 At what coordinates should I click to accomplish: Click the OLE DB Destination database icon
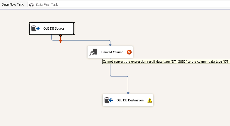(109, 100)
